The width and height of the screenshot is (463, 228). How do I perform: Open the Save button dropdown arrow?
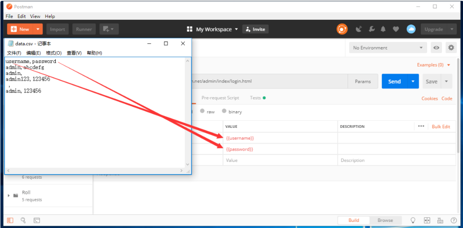(x=446, y=81)
